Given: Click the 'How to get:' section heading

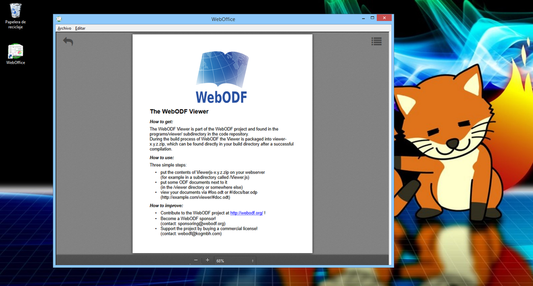Looking at the screenshot, I should pos(161,122).
